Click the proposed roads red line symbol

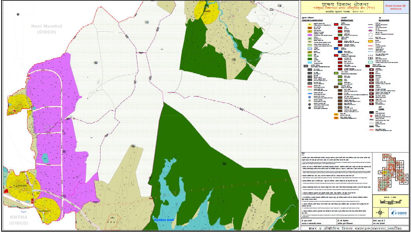point(310,87)
